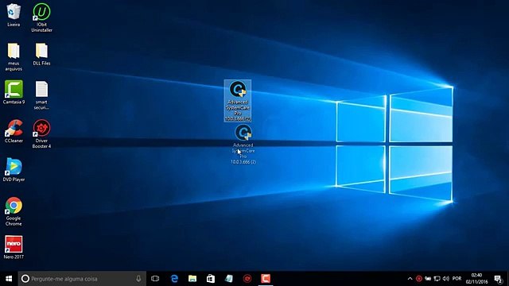The image size is (509, 286).
Task: Select the meus arquivos folder
Action: click(x=14, y=56)
